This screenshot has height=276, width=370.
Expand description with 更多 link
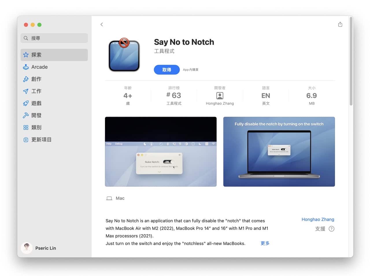(265, 243)
